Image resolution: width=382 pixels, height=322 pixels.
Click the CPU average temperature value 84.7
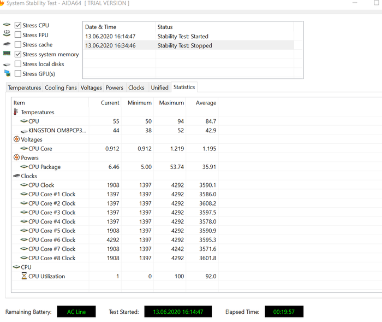211,121
